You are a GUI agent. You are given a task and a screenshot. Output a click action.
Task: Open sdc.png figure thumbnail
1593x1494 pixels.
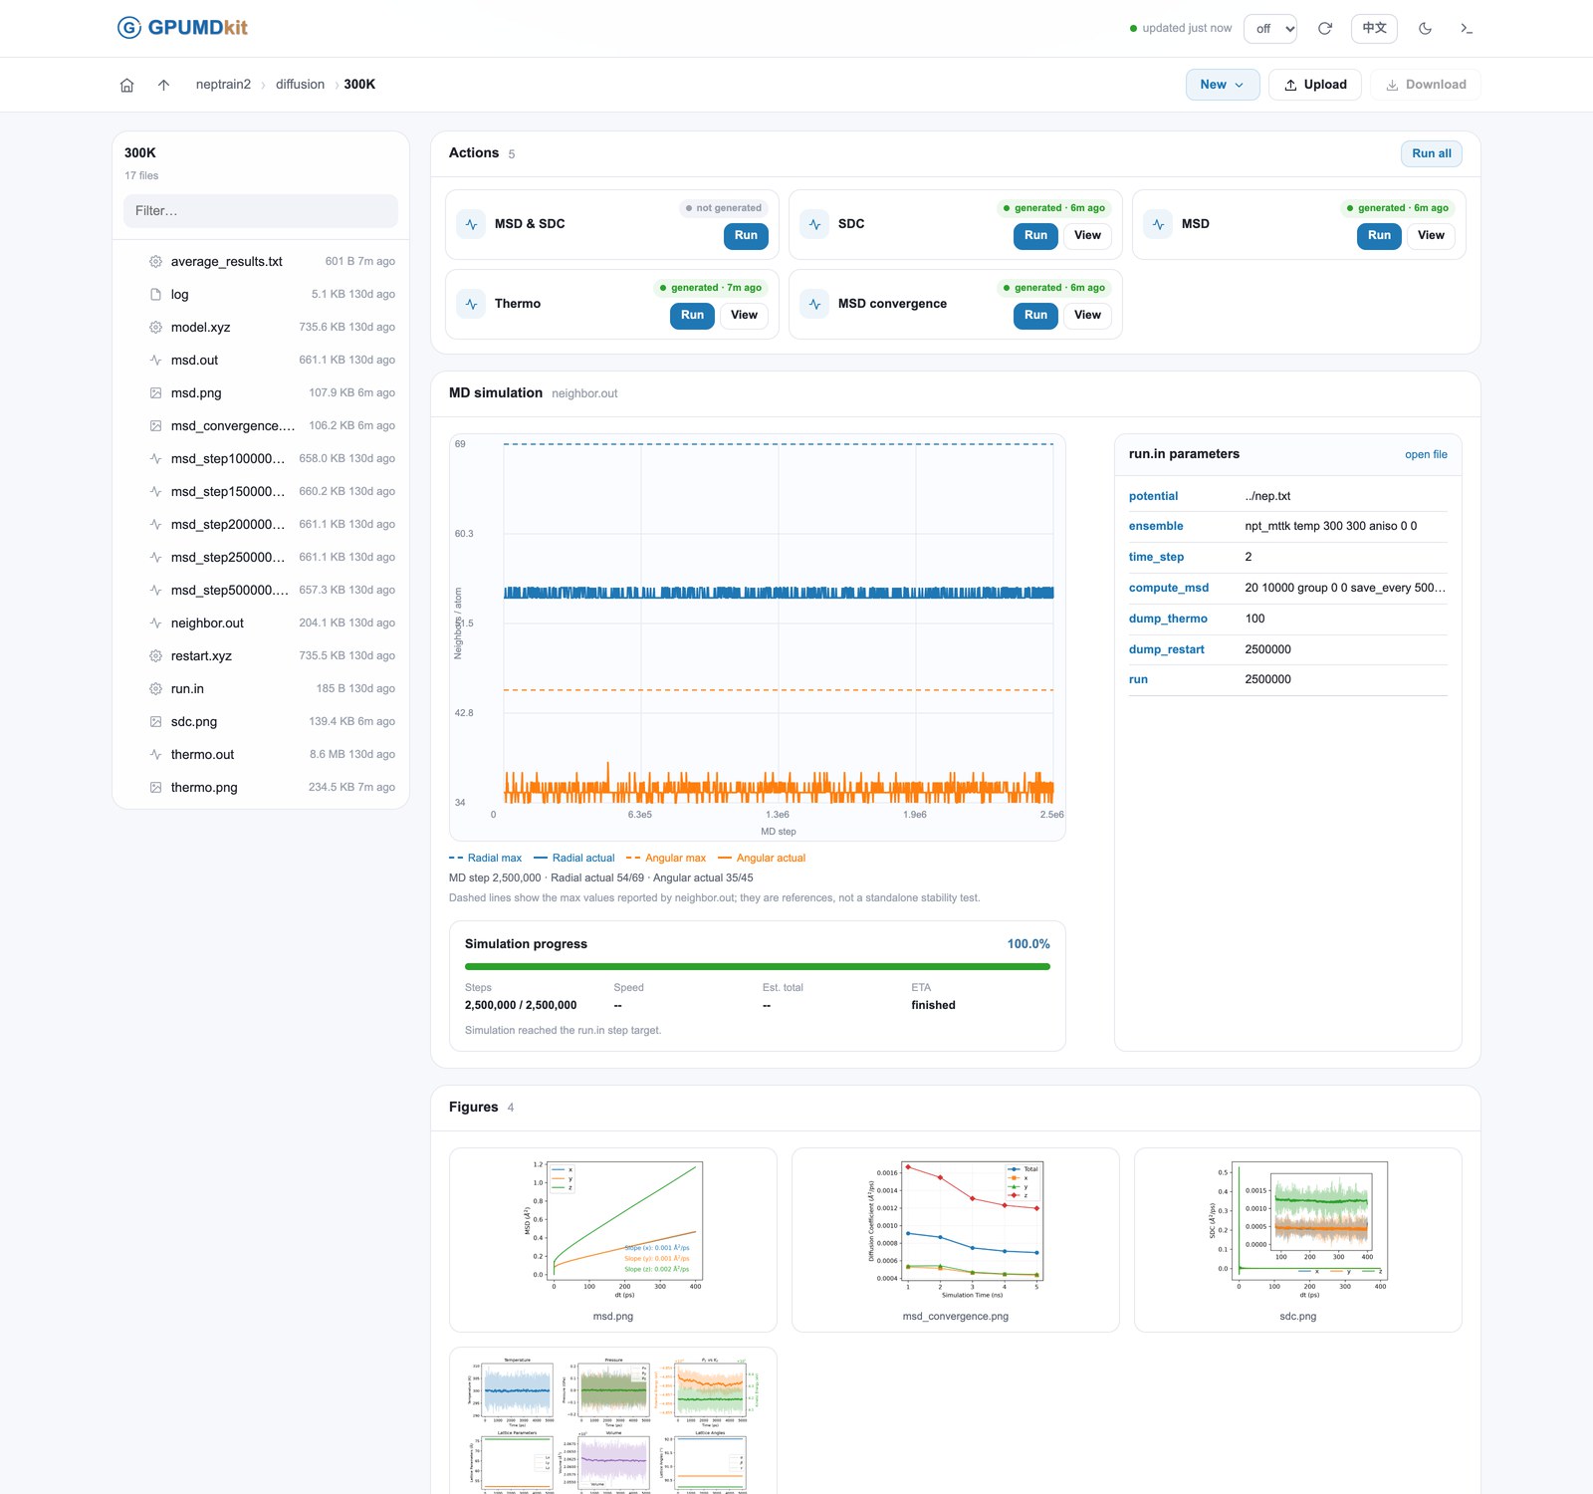1298,1240
